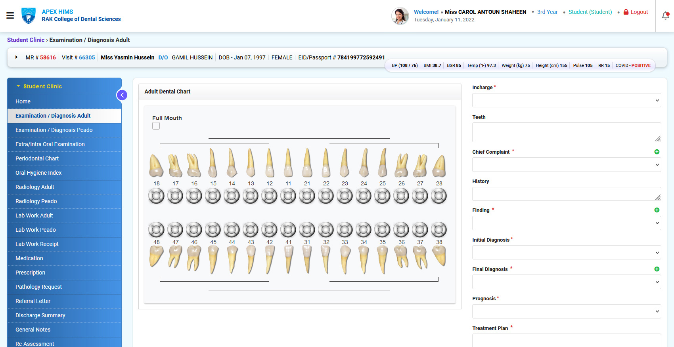This screenshot has width=674, height=347.
Task: Select upper tooth 21 image
Action: click(307, 162)
